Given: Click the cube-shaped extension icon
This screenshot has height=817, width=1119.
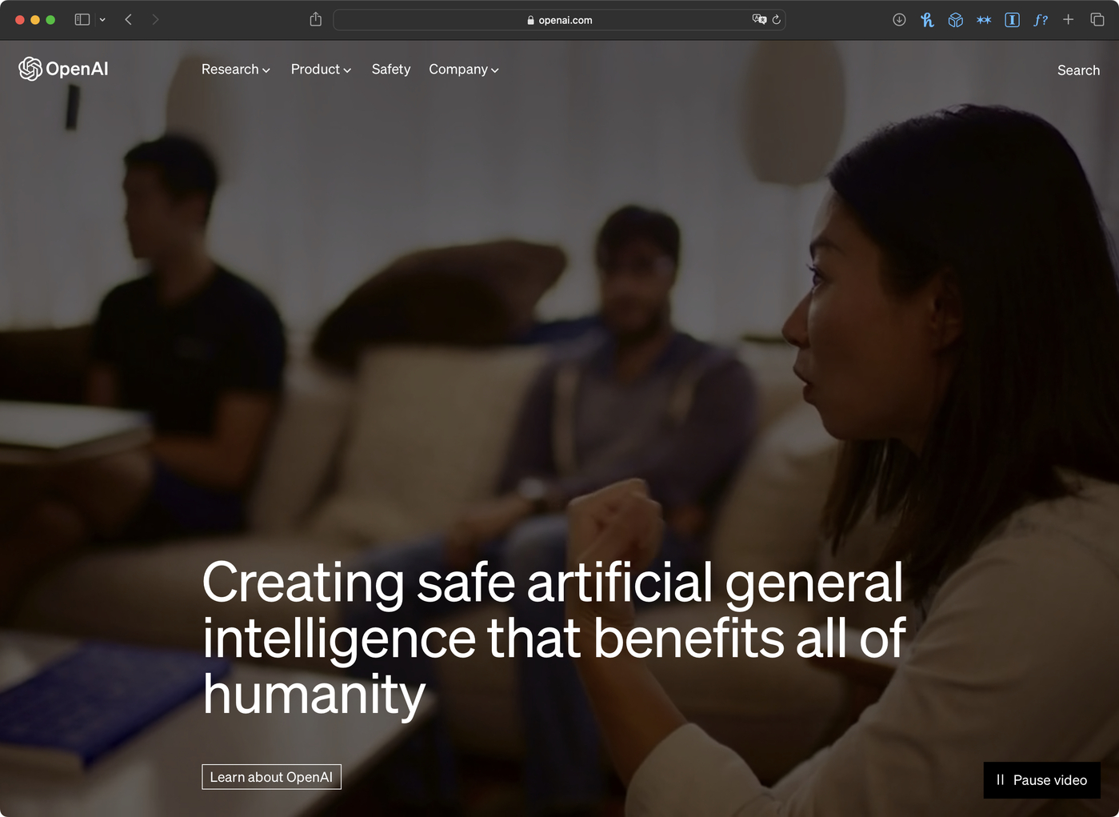Looking at the screenshot, I should pos(955,19).
